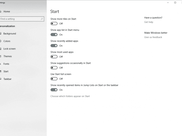Click the Get help link

point(149,22)
